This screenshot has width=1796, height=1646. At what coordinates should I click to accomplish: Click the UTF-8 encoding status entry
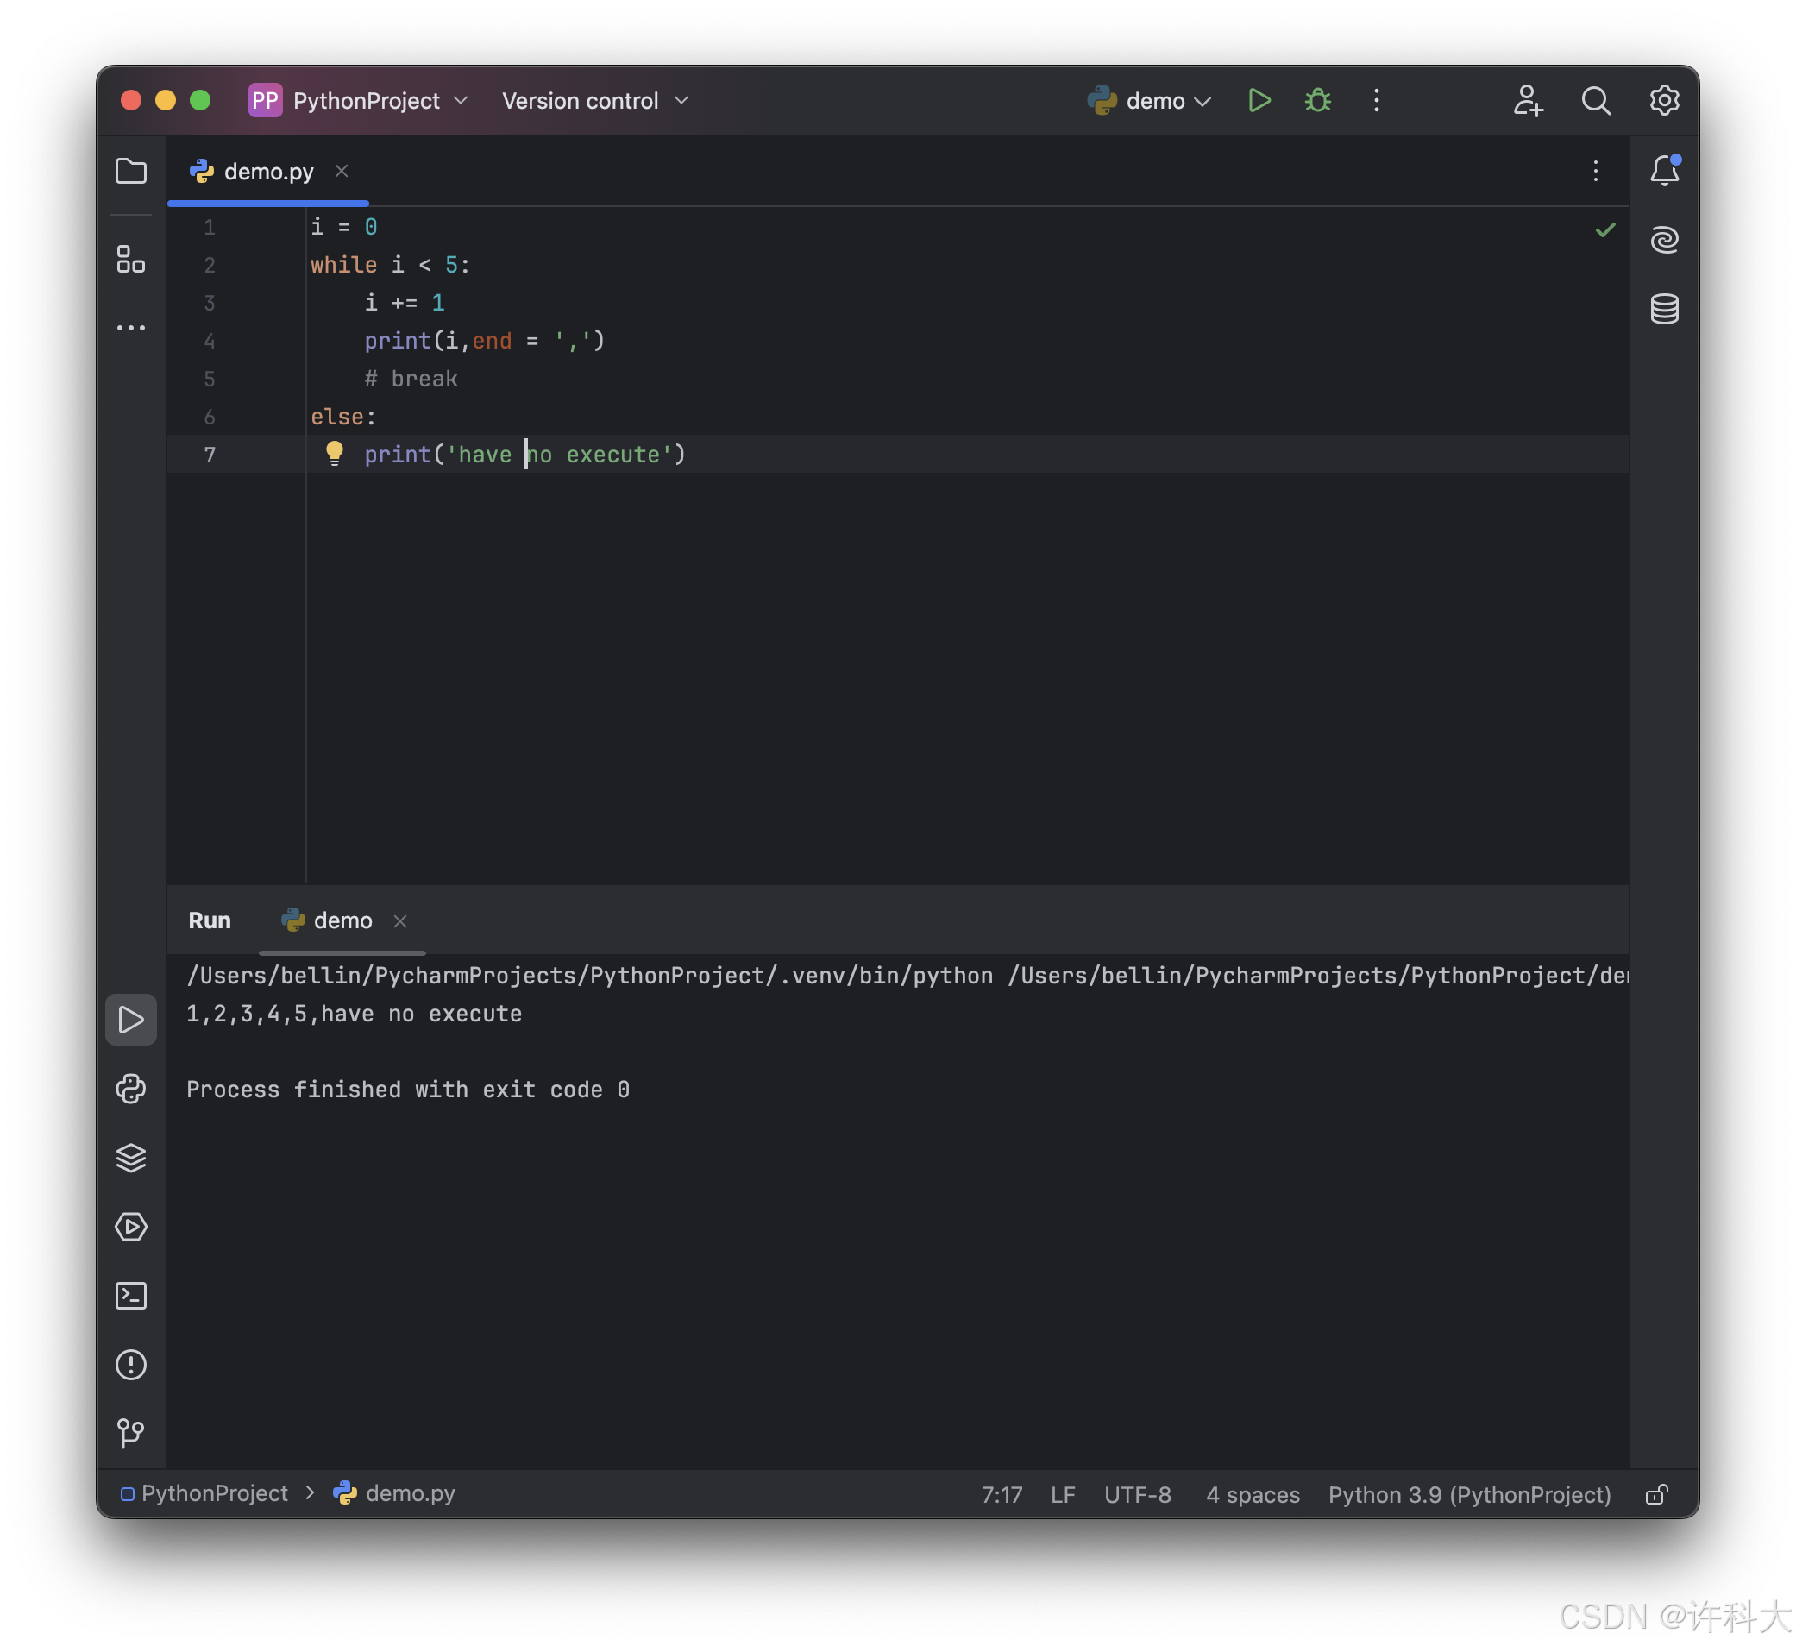click(1138, 1494)
